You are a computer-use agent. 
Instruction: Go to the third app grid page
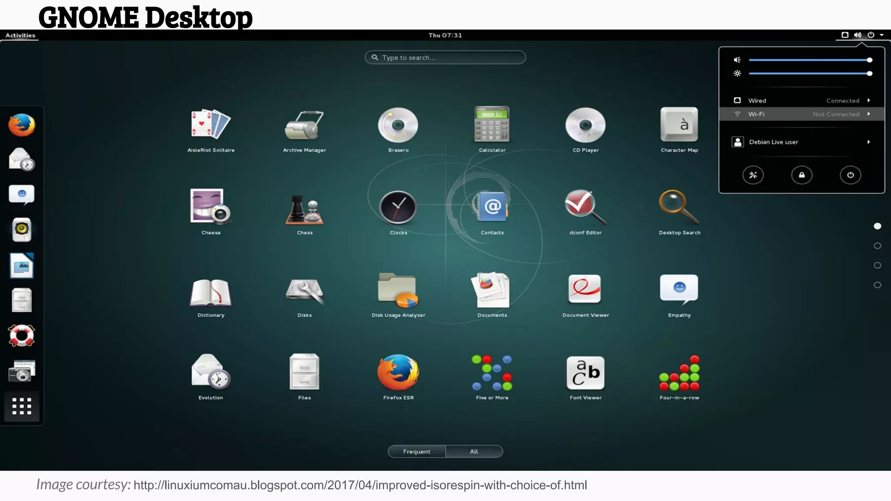pyautogui.click(x=878, y=265)
